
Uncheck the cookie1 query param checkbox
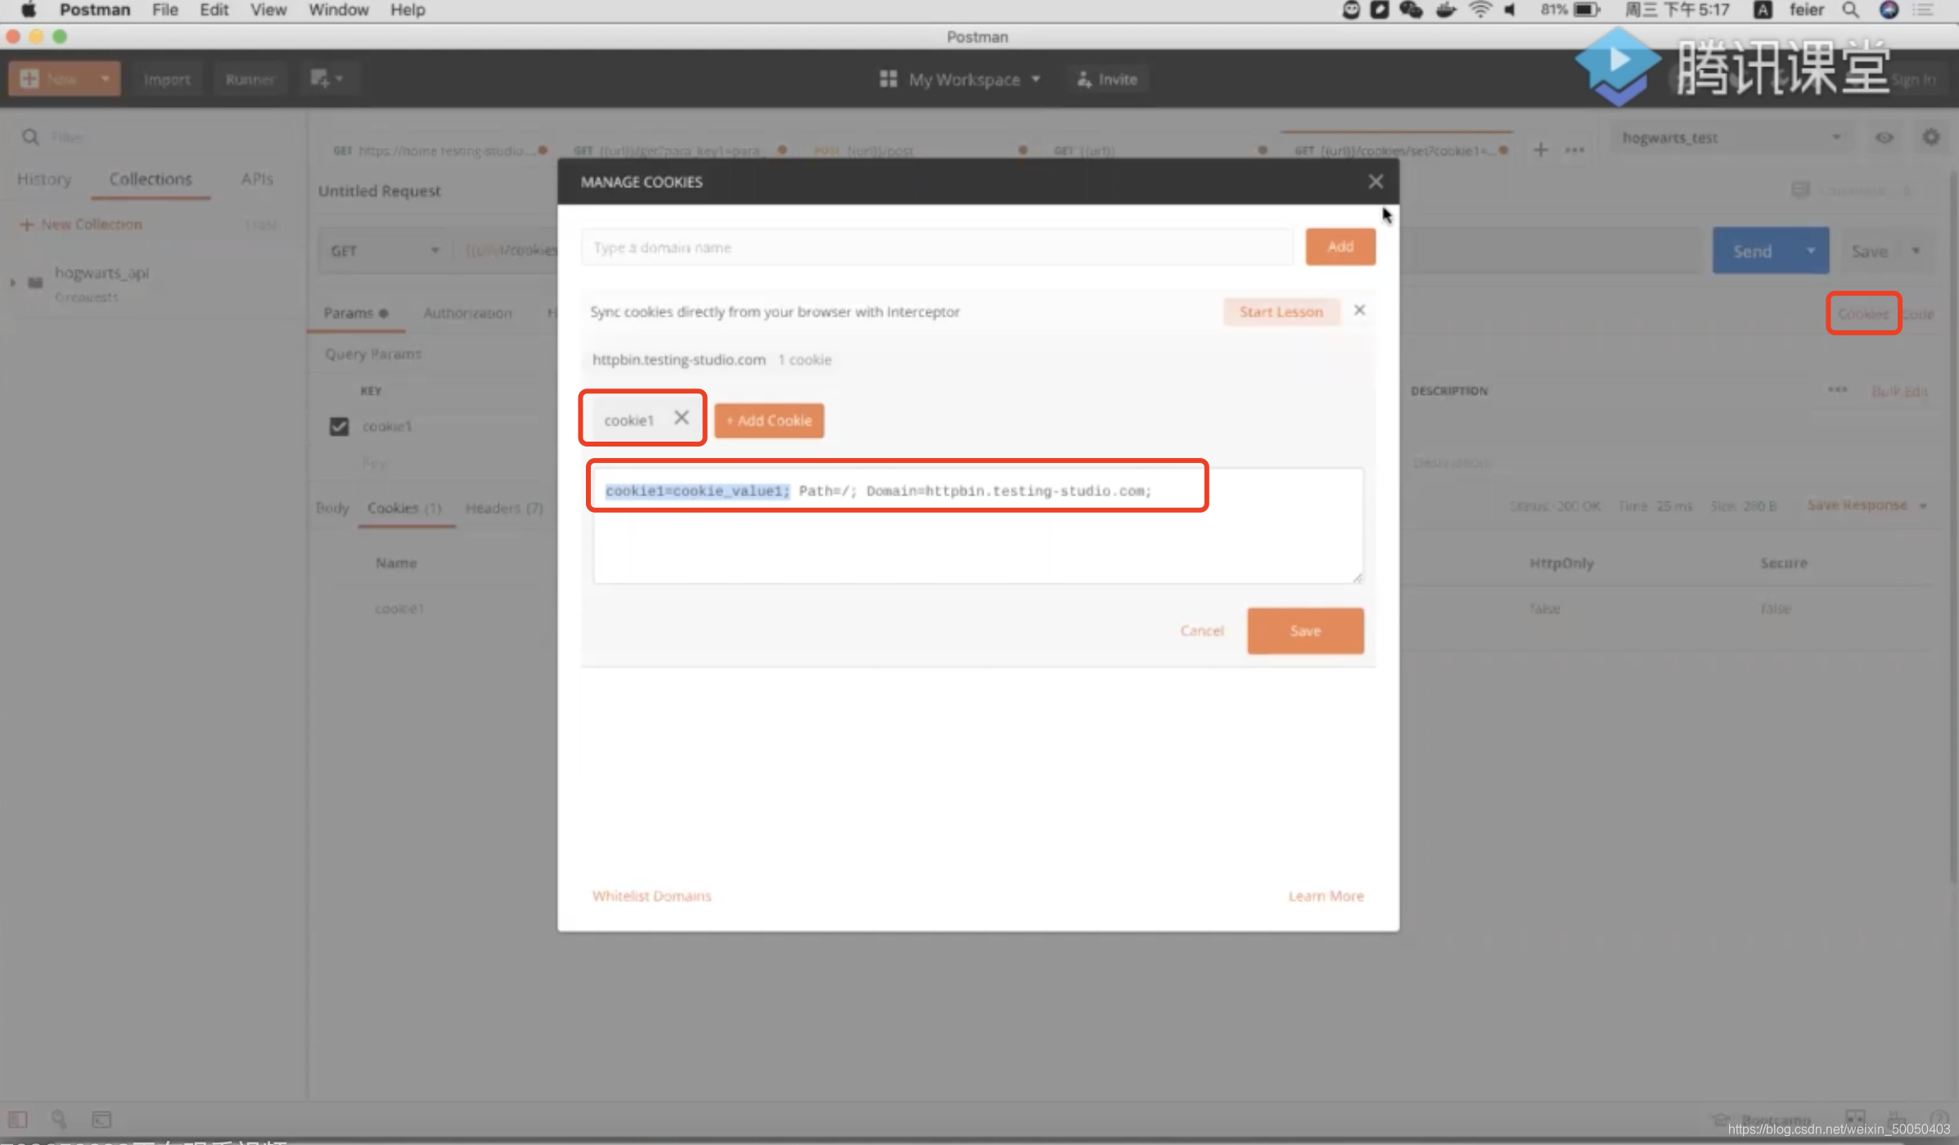[x=339, y=426]
